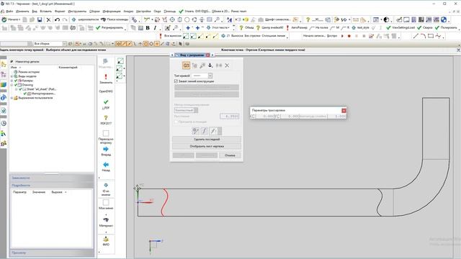Open the Анализ menu
The width and height of the screenshot is (461, 259).
coord(128,12)
